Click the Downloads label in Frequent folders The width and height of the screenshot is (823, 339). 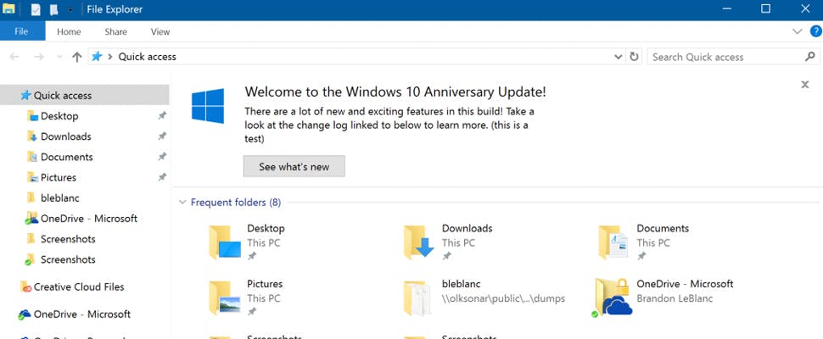point(467,229)
